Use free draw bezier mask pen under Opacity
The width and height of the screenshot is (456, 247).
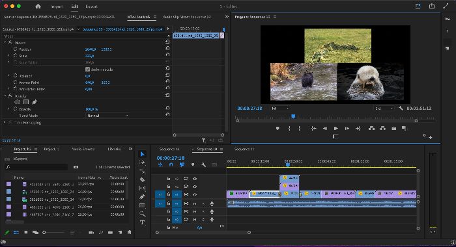click(x=35, y=102)
